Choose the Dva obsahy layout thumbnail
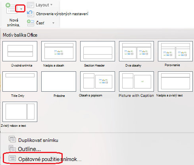Viewport: 194px width, 165px height. [136, 51]
